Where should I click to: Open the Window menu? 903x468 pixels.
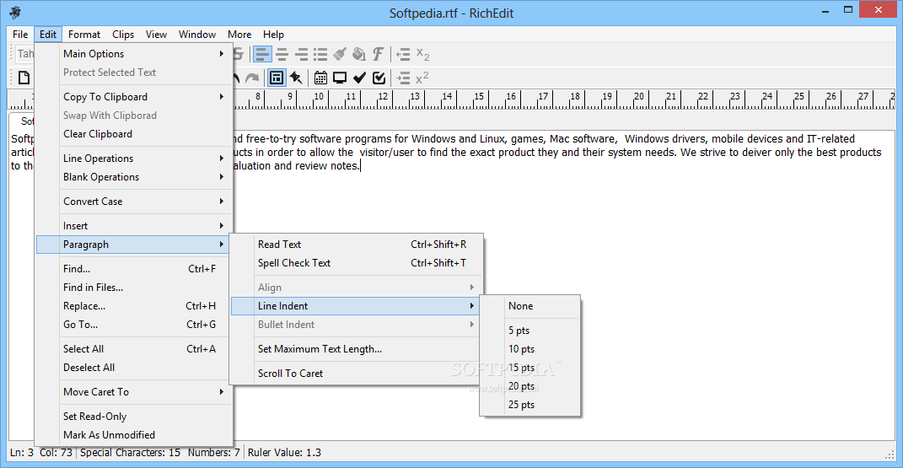pyautogui.click(x=197, y=35)
